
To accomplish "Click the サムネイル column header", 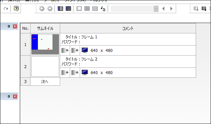I will [45, 28].
